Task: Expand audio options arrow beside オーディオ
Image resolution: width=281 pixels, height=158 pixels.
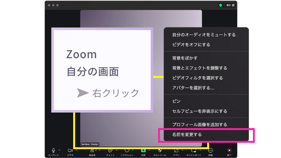Action: pos(60,150)
